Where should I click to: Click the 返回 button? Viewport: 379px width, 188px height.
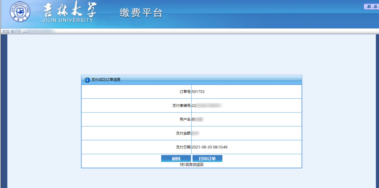coord(176,159)
